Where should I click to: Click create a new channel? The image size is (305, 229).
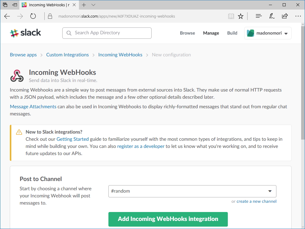coord(256,201)
